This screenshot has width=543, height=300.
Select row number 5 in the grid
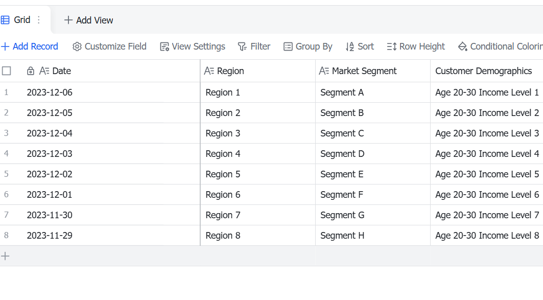tap(6, 174)
